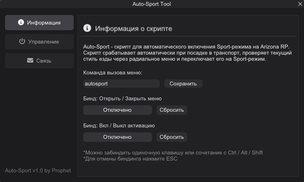Reset the Открыть / Закрыть меню bind

click(172, 110)
